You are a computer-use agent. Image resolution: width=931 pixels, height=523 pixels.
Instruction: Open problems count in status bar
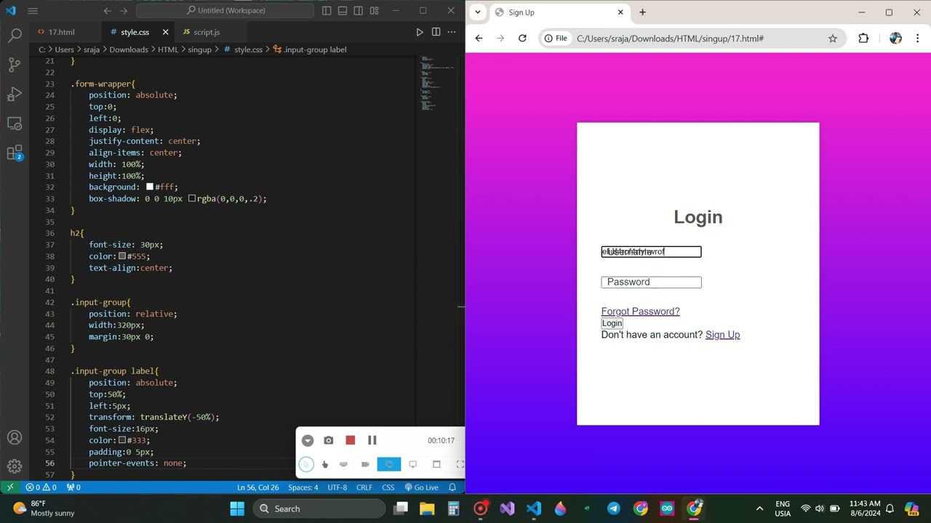pyautogui.click(x=41, y=487)
